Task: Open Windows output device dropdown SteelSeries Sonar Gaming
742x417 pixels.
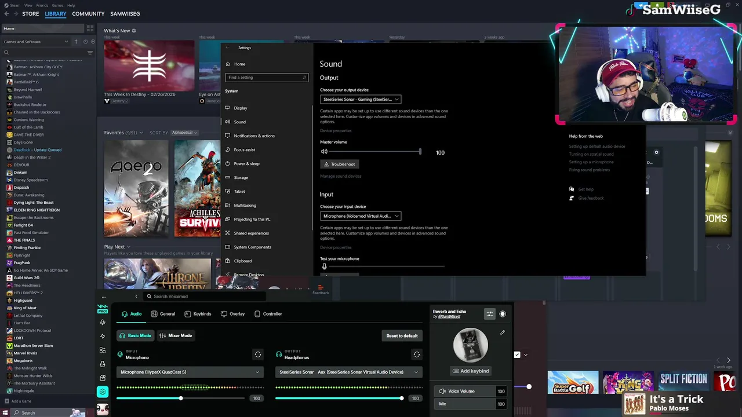Action: point(361,99)
